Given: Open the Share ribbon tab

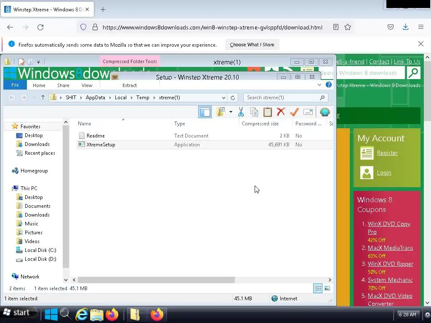Looking at the screenshot, I should click(x=63, y=85).
